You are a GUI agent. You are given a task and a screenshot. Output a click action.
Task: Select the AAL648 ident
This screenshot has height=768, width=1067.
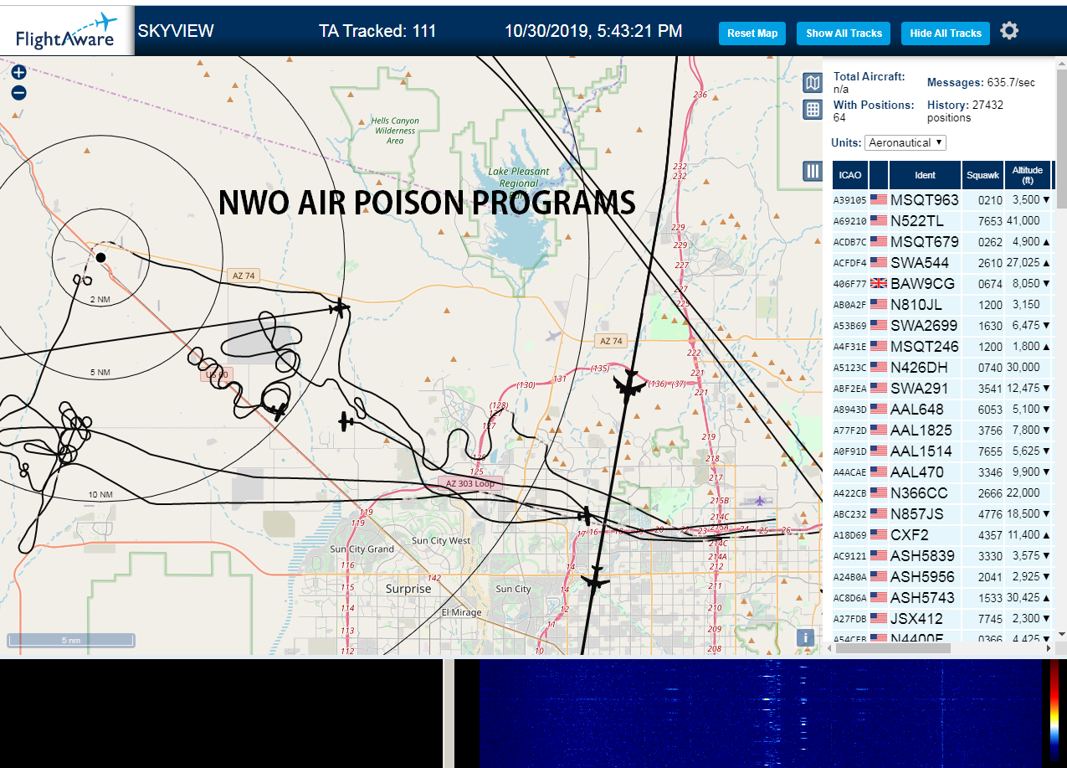tap(917, 409)
